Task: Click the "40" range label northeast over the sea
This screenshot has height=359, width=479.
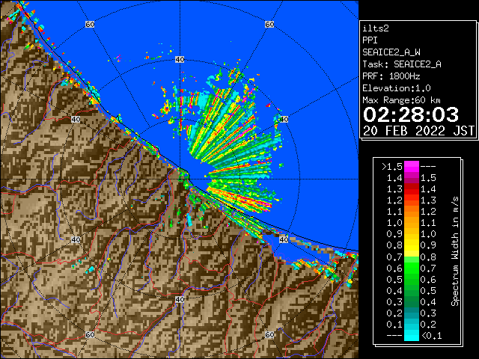Action: click(284, 120)
